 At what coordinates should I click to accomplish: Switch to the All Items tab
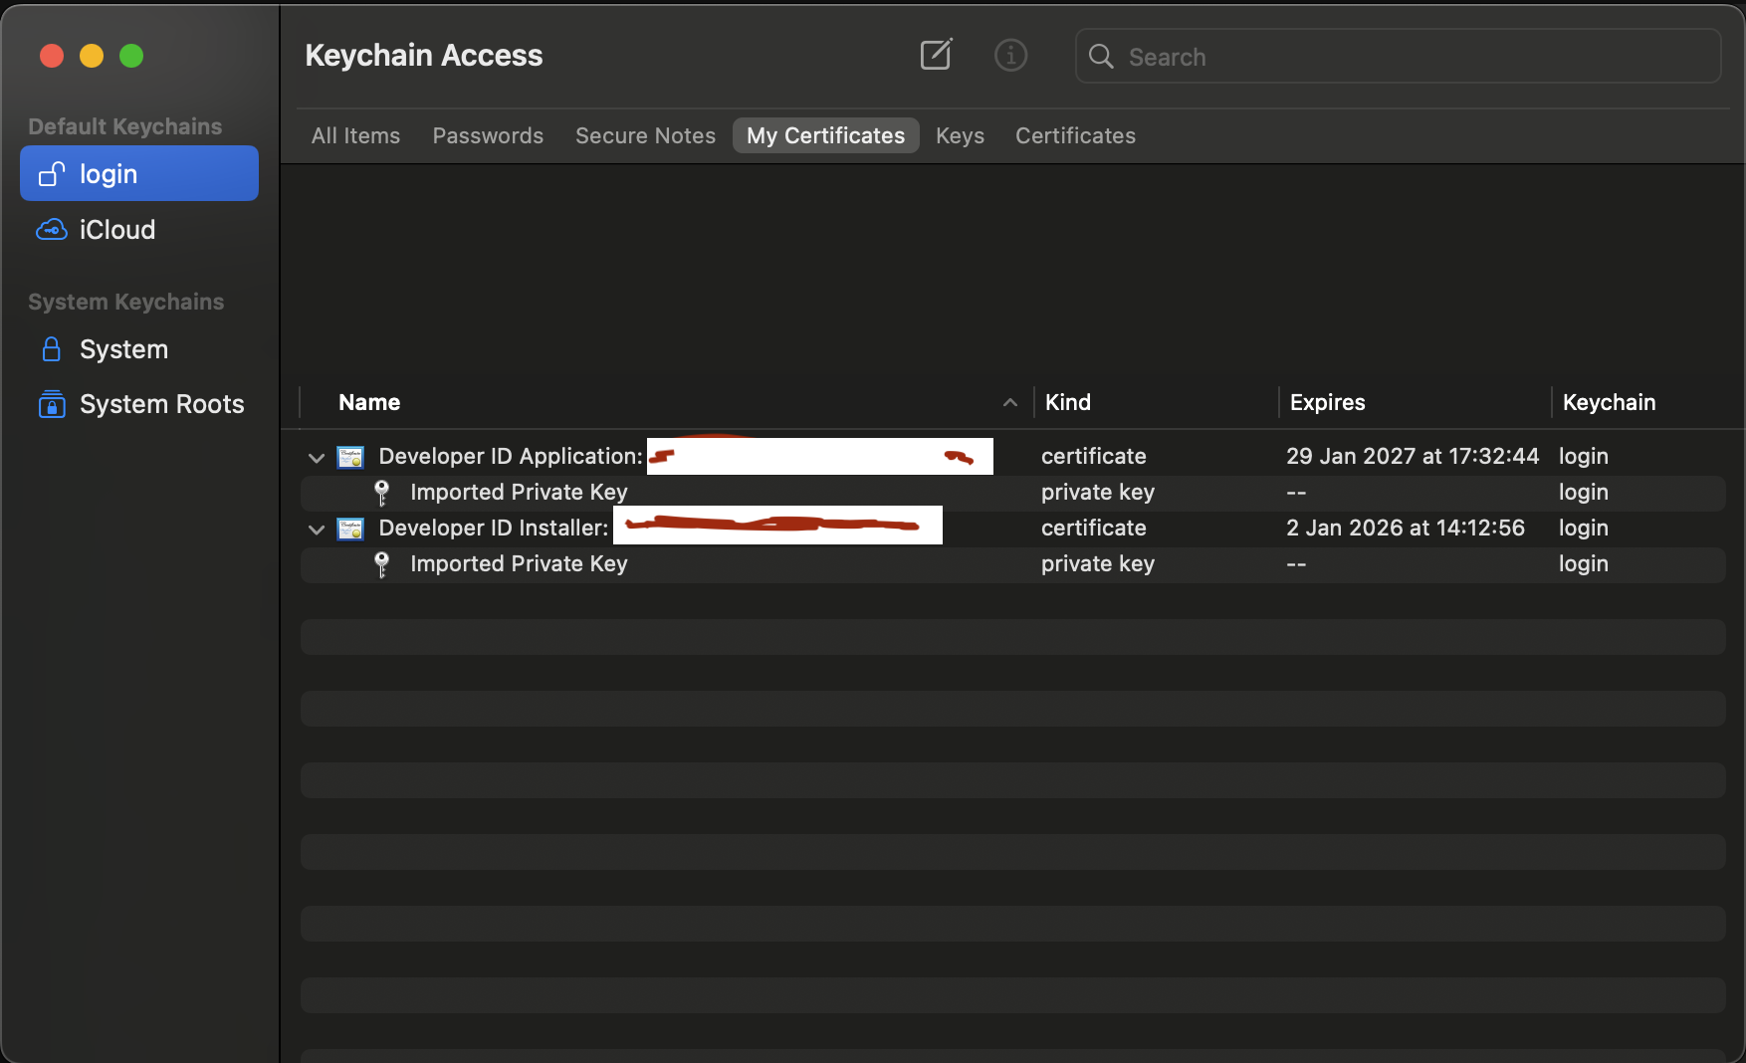click(355, 135)
